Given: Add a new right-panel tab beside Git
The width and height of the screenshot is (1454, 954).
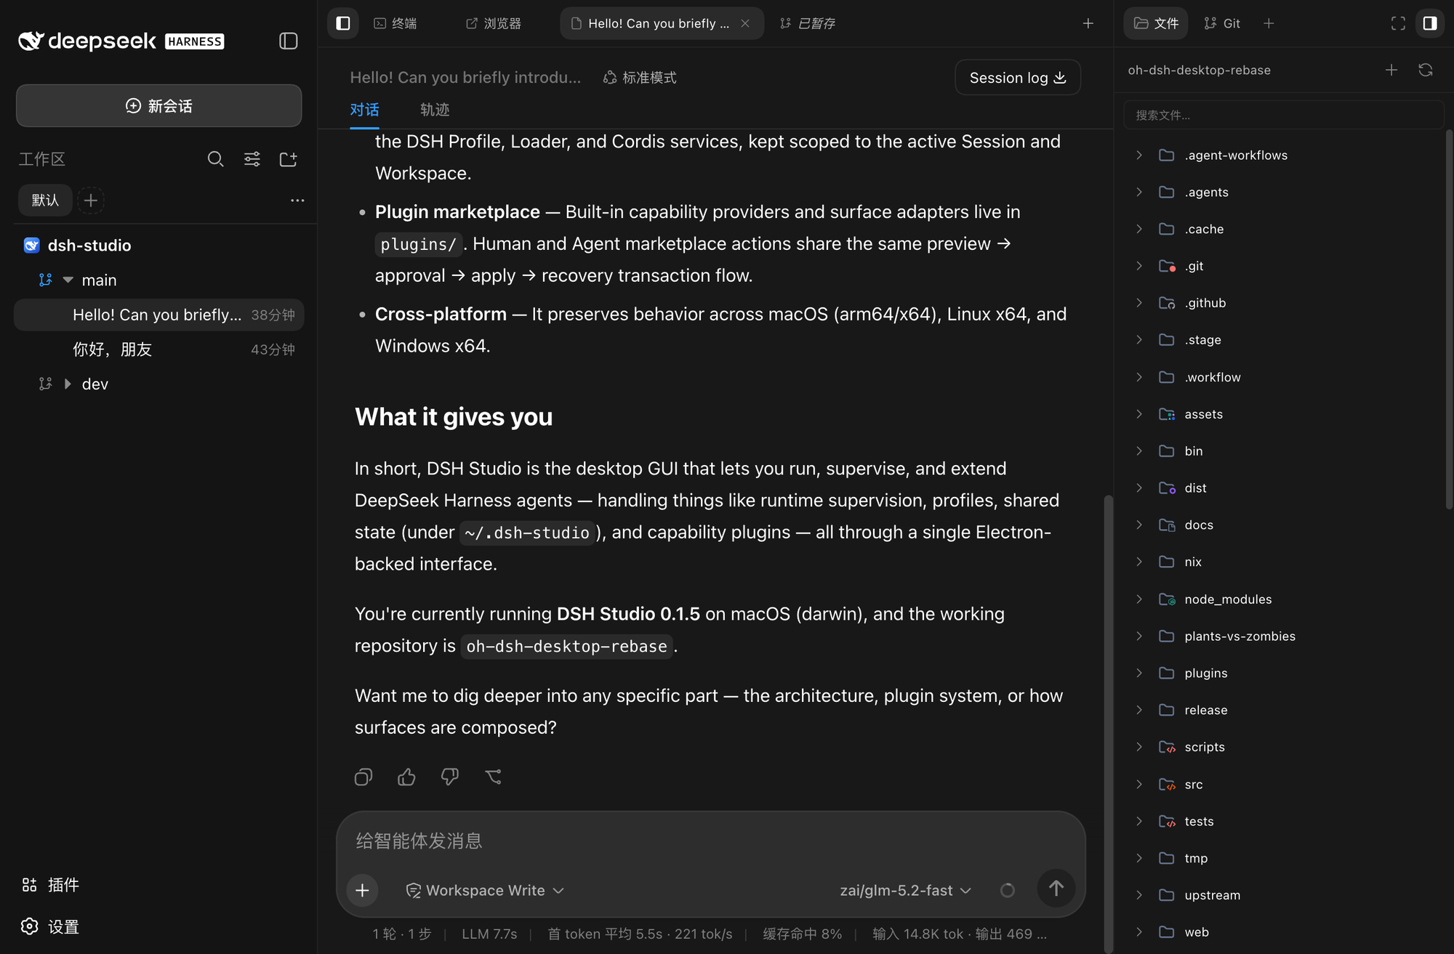Looking at the screenshot, I should pos(1269,23).
